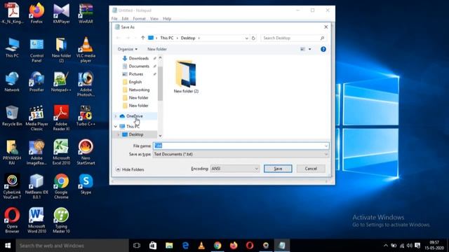The image size is (449, 252).
Task: Click taskbar search box
Action: (x=72, y=246)
